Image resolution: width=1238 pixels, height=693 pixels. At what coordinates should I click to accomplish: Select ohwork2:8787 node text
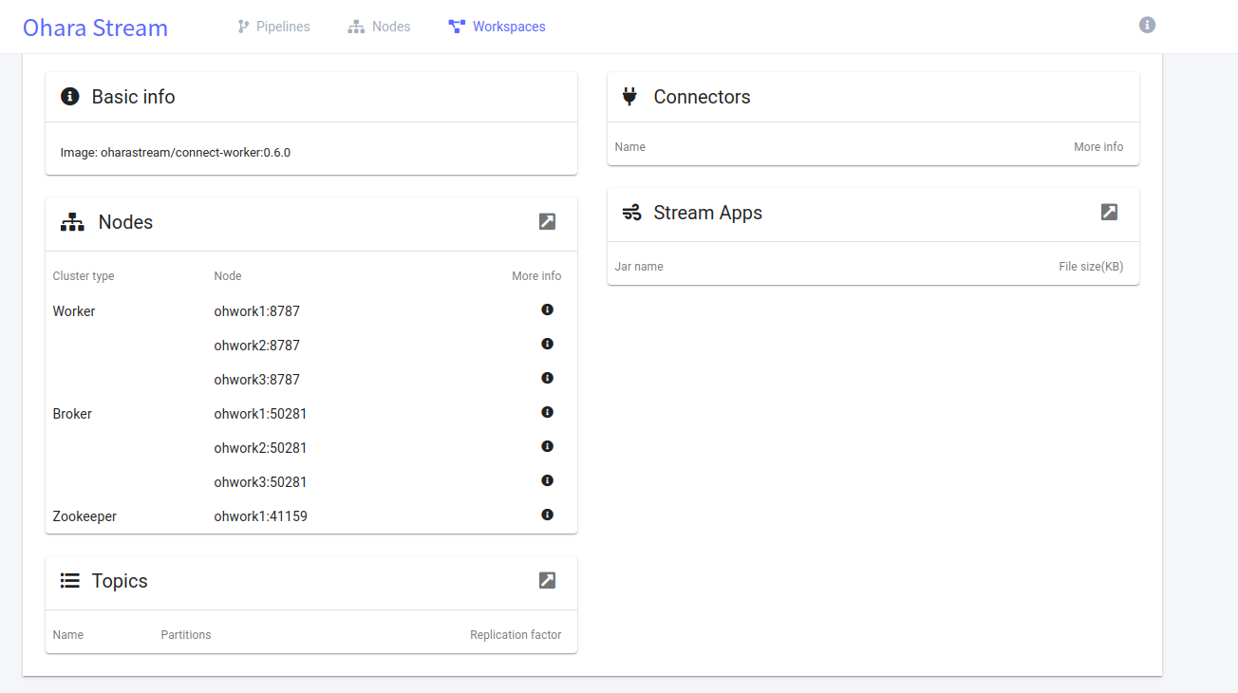pyautogui.click(x=257, y=346)
